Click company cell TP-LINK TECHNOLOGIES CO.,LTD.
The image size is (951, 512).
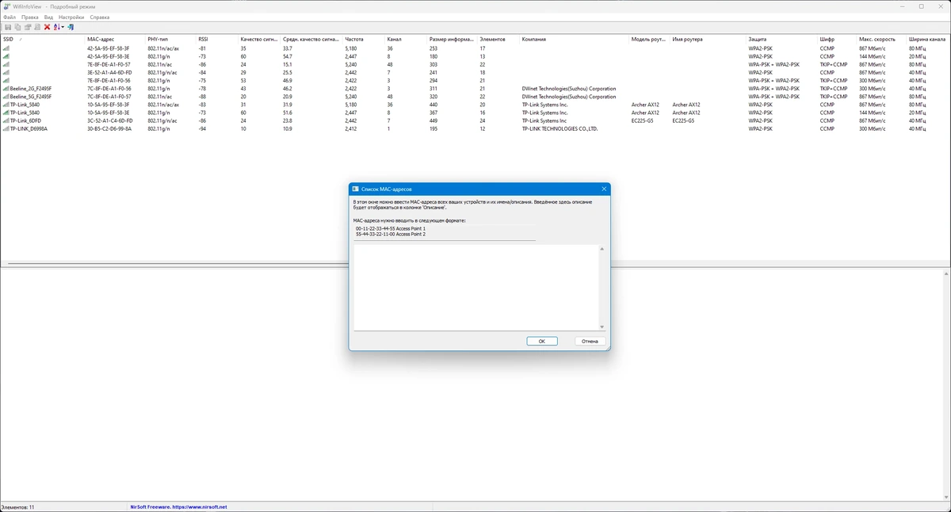(560, 128)
